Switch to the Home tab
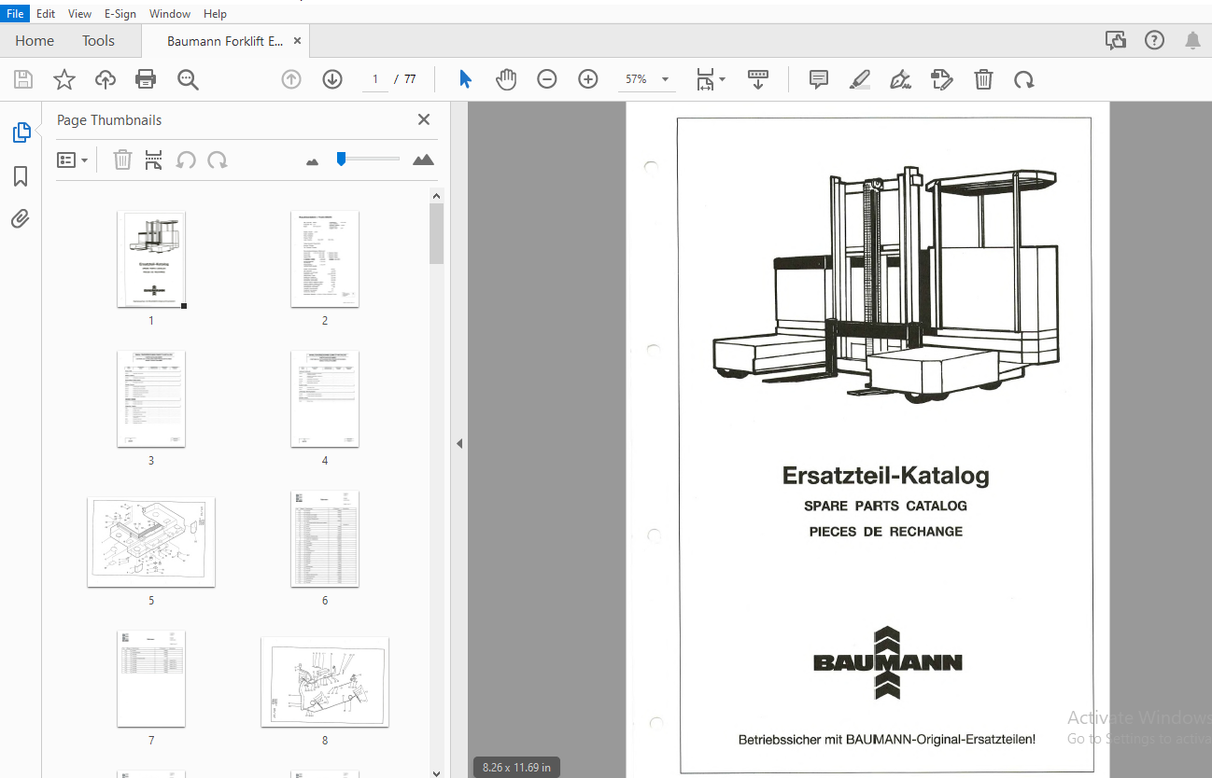The height and width of the screenshot is (778, 1212). click(35, 41)
